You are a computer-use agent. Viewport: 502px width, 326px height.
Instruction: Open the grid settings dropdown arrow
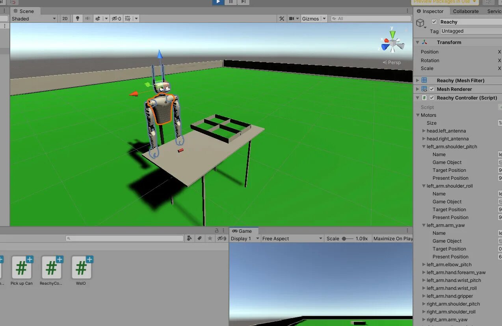136,18
